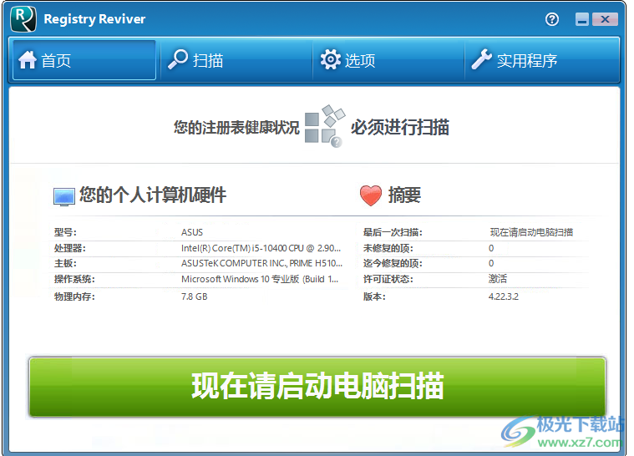Screen dimensions: 634x456
Task: Click the wrench icon on 实用程序 tab
Action: pyautogui.click(x=482, y=59)
